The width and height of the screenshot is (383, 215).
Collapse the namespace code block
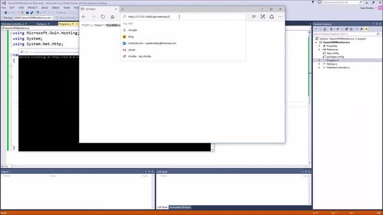[11, 55]
